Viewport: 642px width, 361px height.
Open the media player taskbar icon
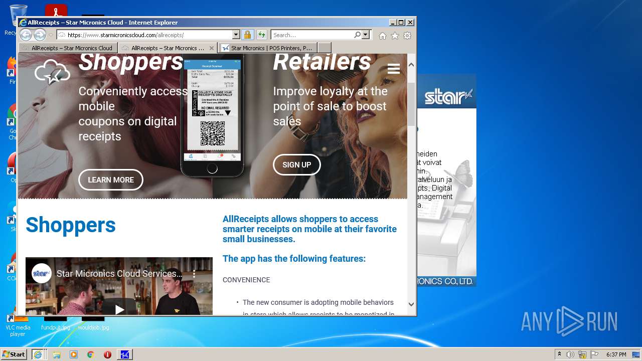click(74, 354)
